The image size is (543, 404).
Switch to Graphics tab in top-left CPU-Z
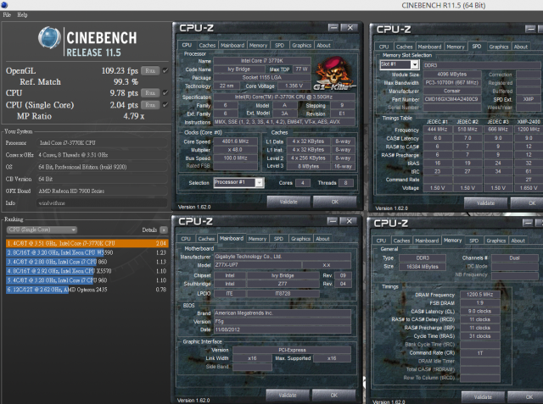click(x=302, y=45)
